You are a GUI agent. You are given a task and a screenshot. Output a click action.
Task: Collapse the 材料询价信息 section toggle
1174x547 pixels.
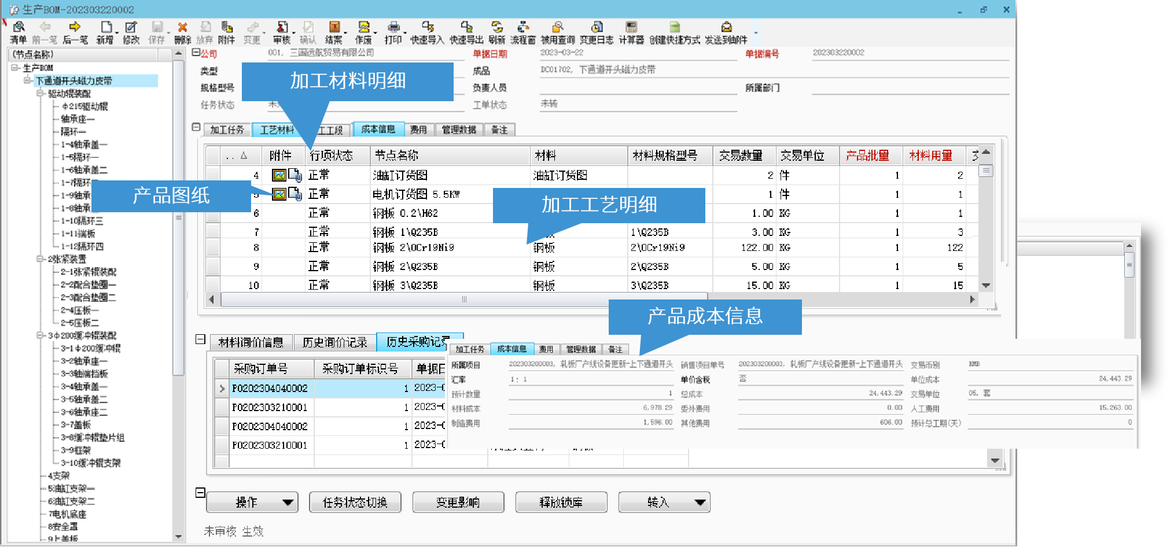coord(200,339)
